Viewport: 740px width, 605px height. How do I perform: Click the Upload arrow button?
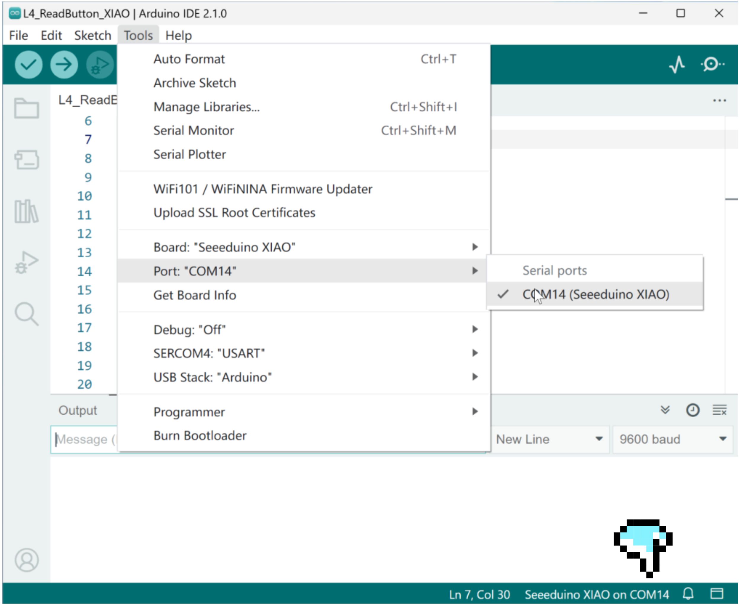tap(64, 65)
